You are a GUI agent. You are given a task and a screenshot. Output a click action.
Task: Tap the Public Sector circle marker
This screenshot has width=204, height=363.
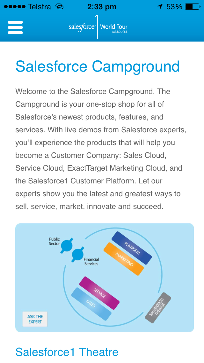click(x=67, y=246)
